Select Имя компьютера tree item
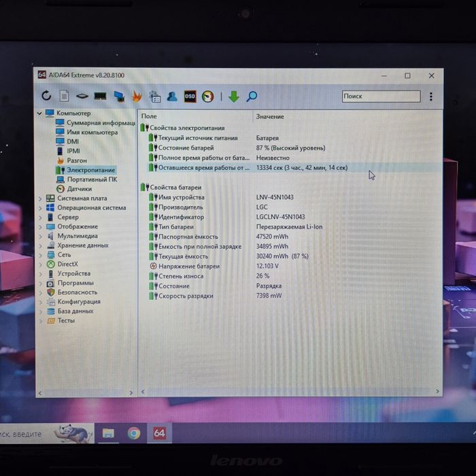 point(87,132)
